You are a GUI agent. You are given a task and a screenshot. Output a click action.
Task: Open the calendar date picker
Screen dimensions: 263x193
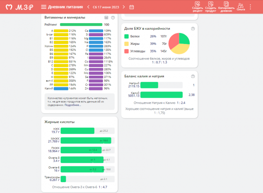(x=131, y=7)
